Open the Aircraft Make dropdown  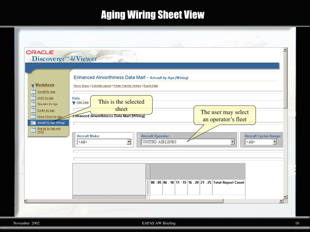129,142
